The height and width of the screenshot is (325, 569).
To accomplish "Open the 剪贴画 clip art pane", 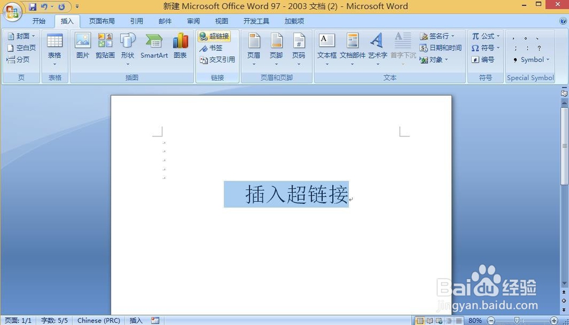I will 105,45.
